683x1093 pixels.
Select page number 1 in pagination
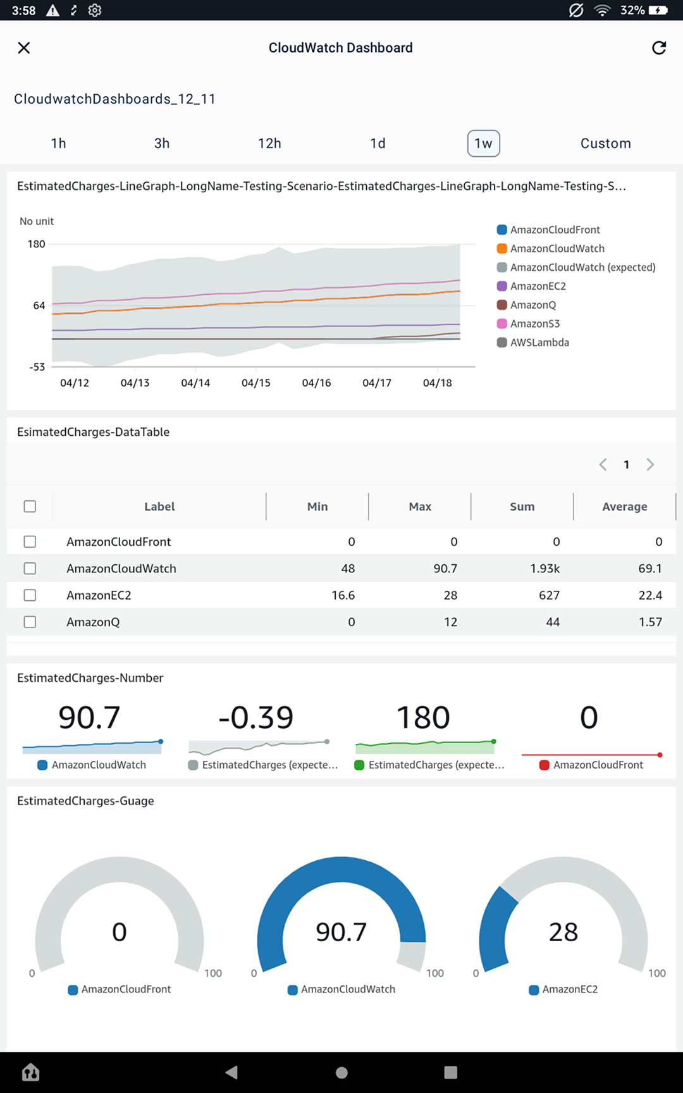tap(627, 465)
